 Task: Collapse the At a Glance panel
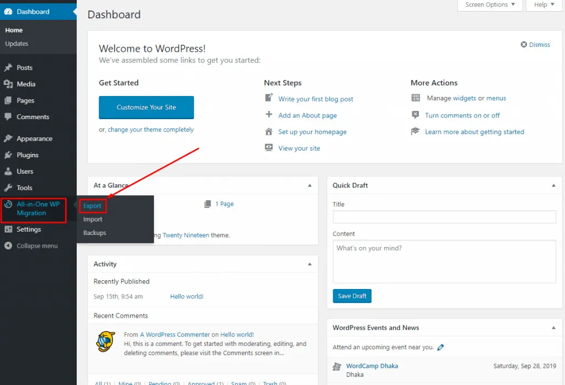(310, 185)
